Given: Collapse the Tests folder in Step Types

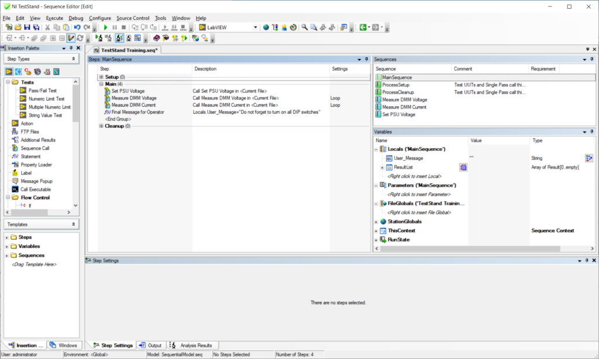Looking at the screenshot, I should [x=8, y=82].
